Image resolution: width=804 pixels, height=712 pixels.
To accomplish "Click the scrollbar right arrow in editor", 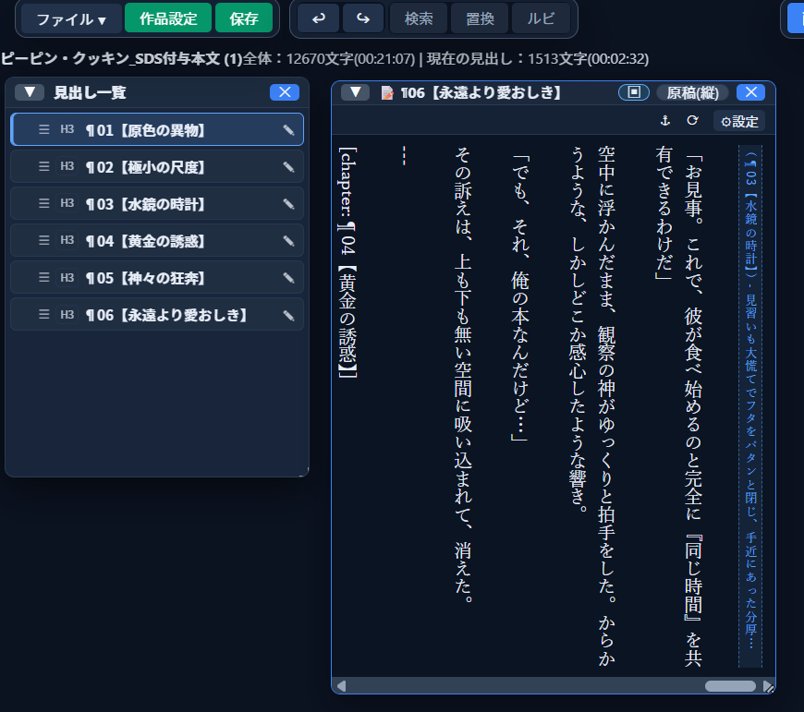I will pyautogui.click(x=768, y=686).
